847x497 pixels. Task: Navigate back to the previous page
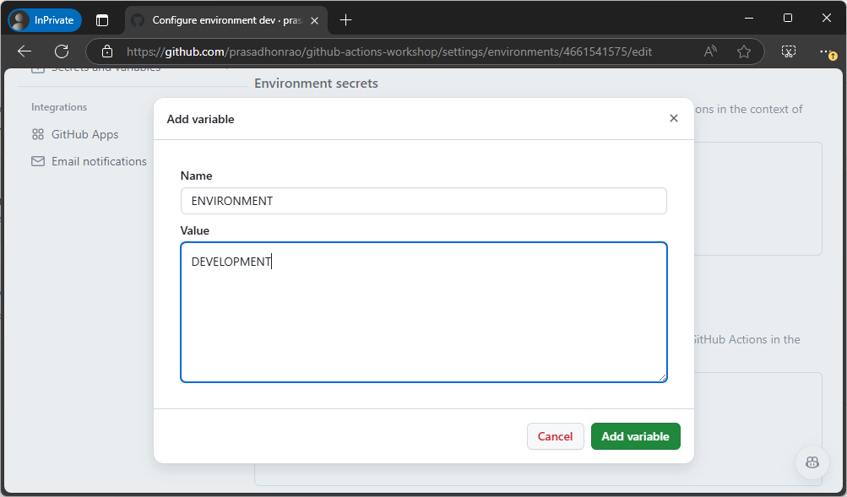(24, 51)
